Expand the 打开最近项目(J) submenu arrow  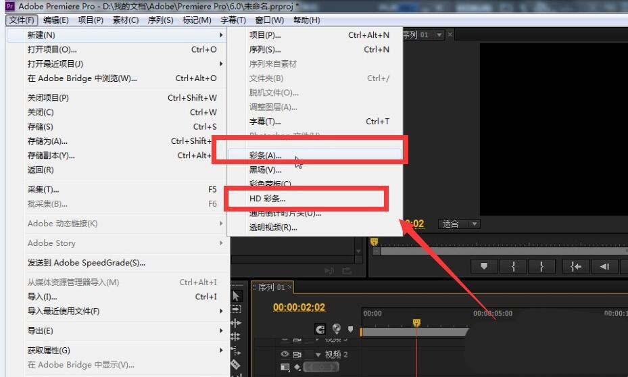click(x=220, y=64)
